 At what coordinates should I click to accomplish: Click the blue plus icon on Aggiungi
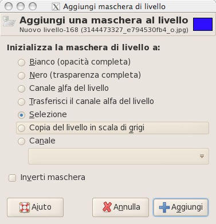(164, 207)
